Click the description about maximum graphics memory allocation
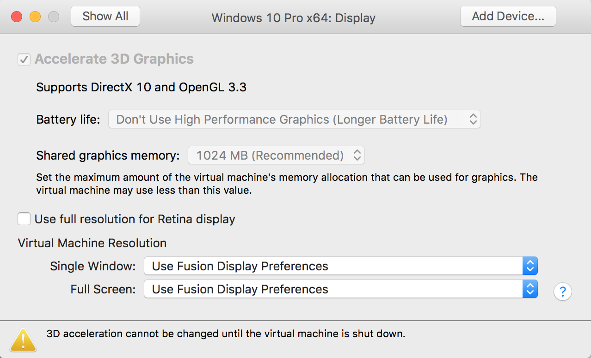This screenshot has width=591, height=358. click(x=287, y=184)
